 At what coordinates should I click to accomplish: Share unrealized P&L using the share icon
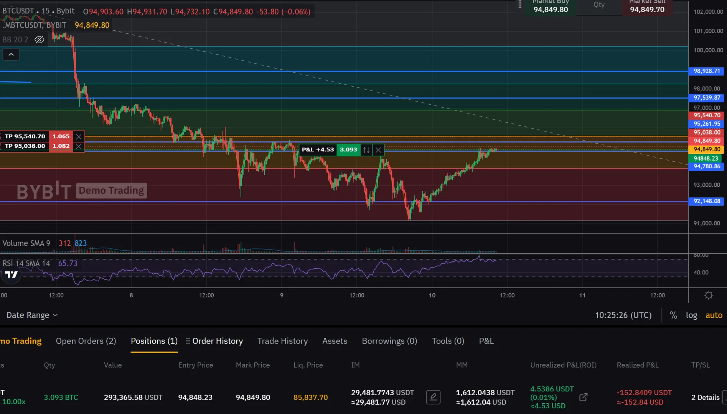coord(583,397)
